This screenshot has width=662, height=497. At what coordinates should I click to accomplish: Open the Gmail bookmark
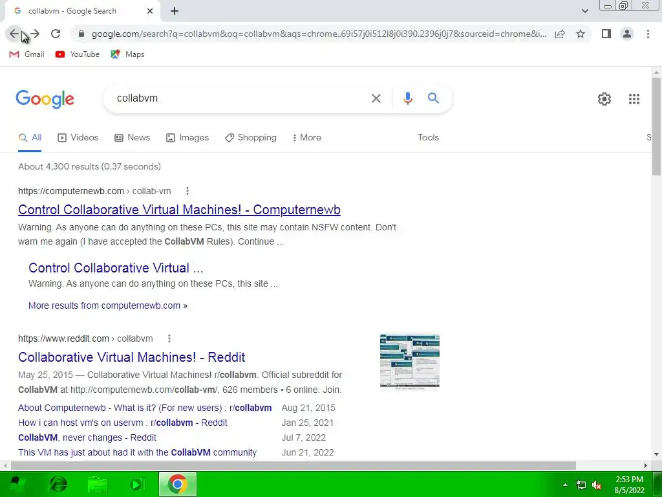27,54
